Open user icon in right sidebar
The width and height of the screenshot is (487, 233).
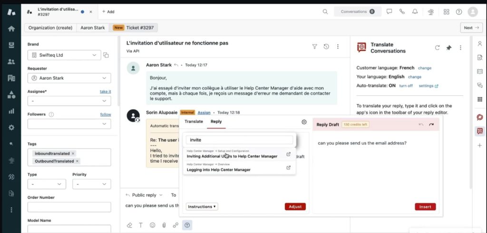[479, 44]
